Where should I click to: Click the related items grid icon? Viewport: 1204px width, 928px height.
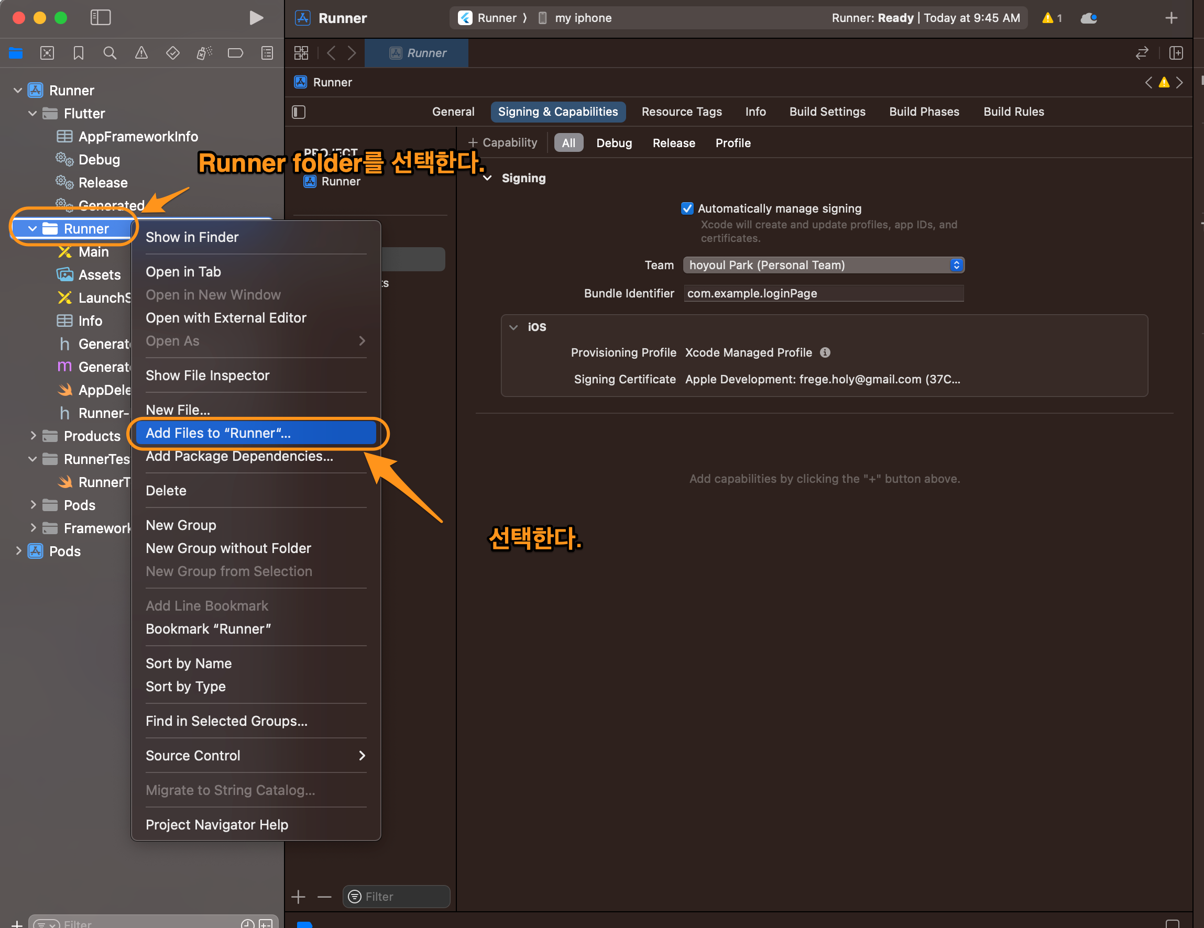click(x=301, y=53)
